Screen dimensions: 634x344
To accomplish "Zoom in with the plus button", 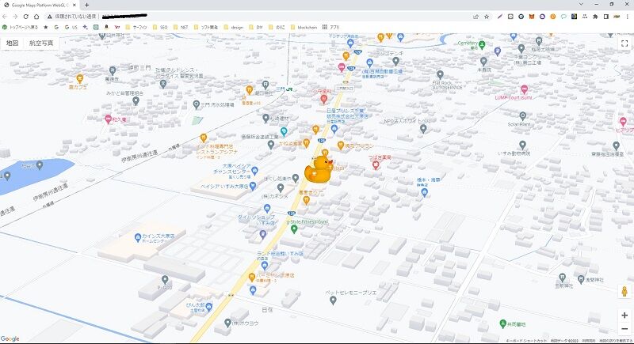I will click(x=624, y=315).
